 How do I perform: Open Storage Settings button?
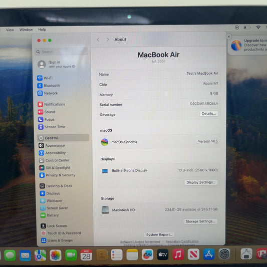(200, 221)
